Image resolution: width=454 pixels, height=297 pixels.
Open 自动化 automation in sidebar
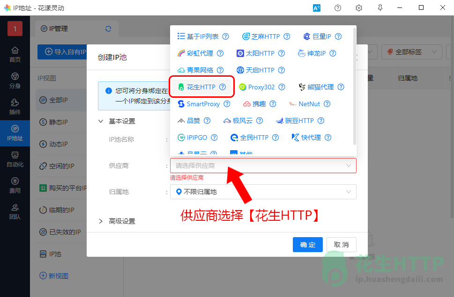15,159
